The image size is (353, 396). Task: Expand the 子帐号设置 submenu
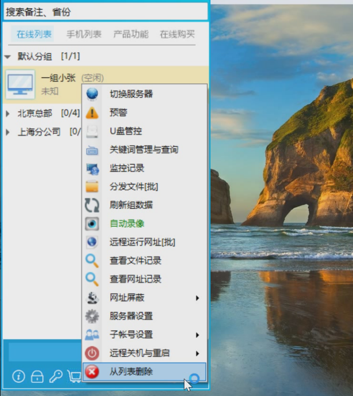[198, 335]
